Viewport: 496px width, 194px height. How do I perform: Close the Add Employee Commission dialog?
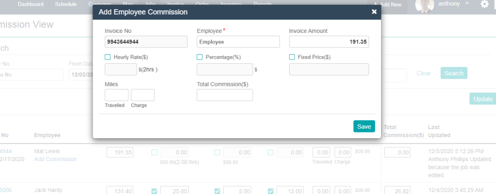point(374,12)
